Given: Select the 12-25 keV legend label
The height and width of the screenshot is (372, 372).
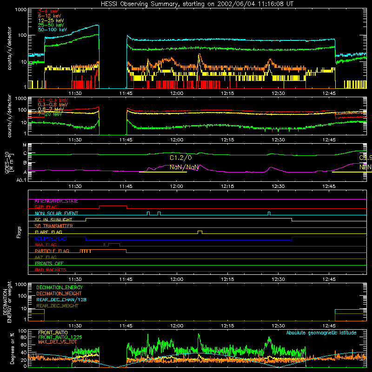Looking at the screenshot, I should 51,20.
